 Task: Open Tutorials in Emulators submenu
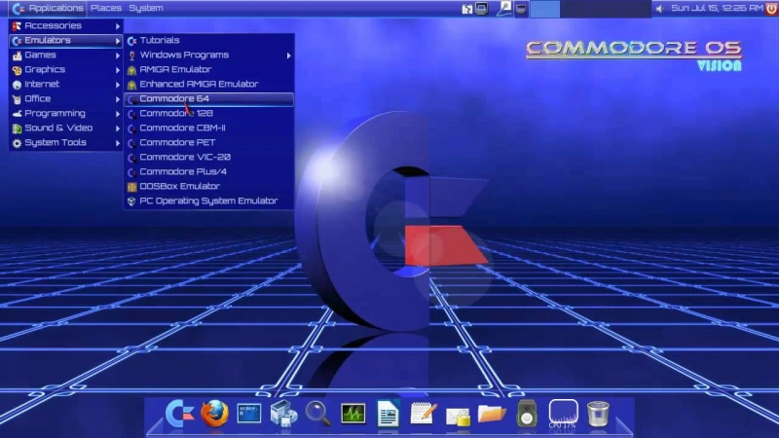click(208, 40)
